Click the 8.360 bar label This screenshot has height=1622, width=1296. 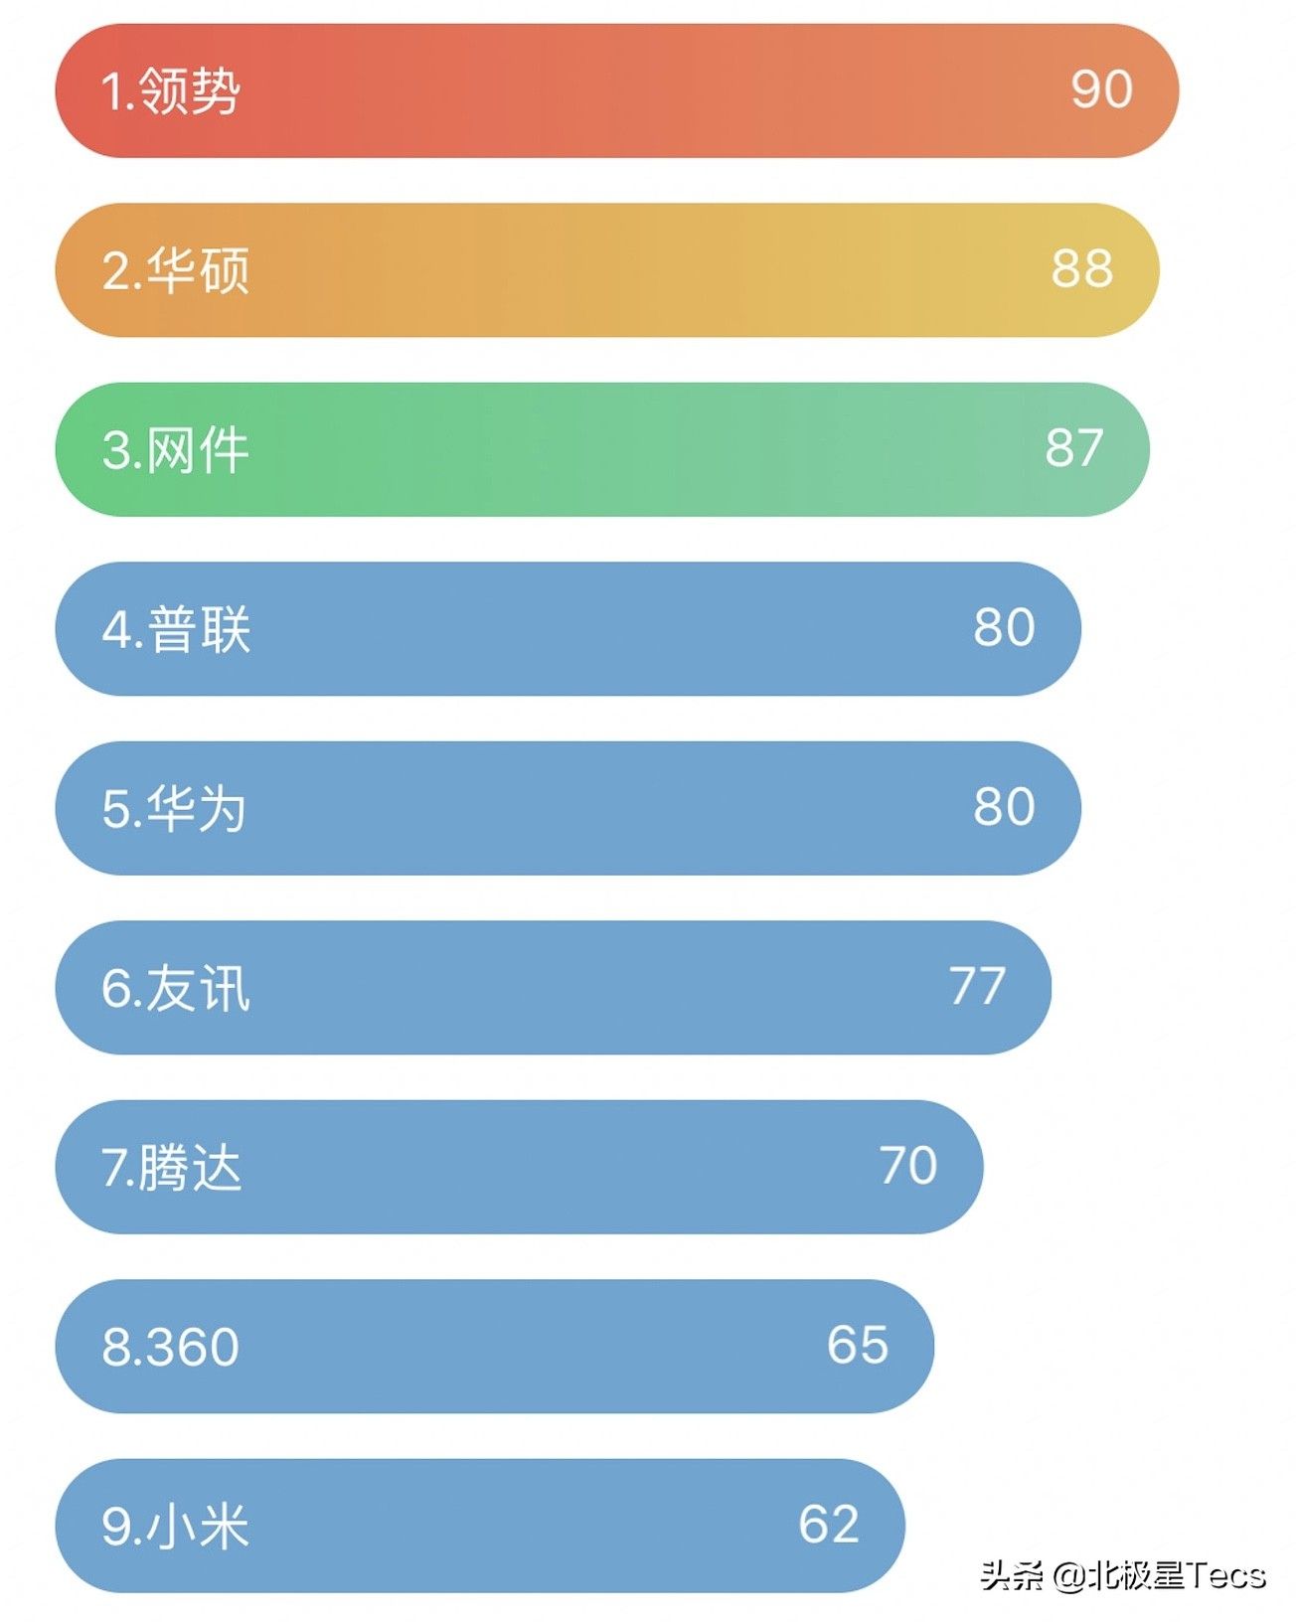(x=170, y=1348)
